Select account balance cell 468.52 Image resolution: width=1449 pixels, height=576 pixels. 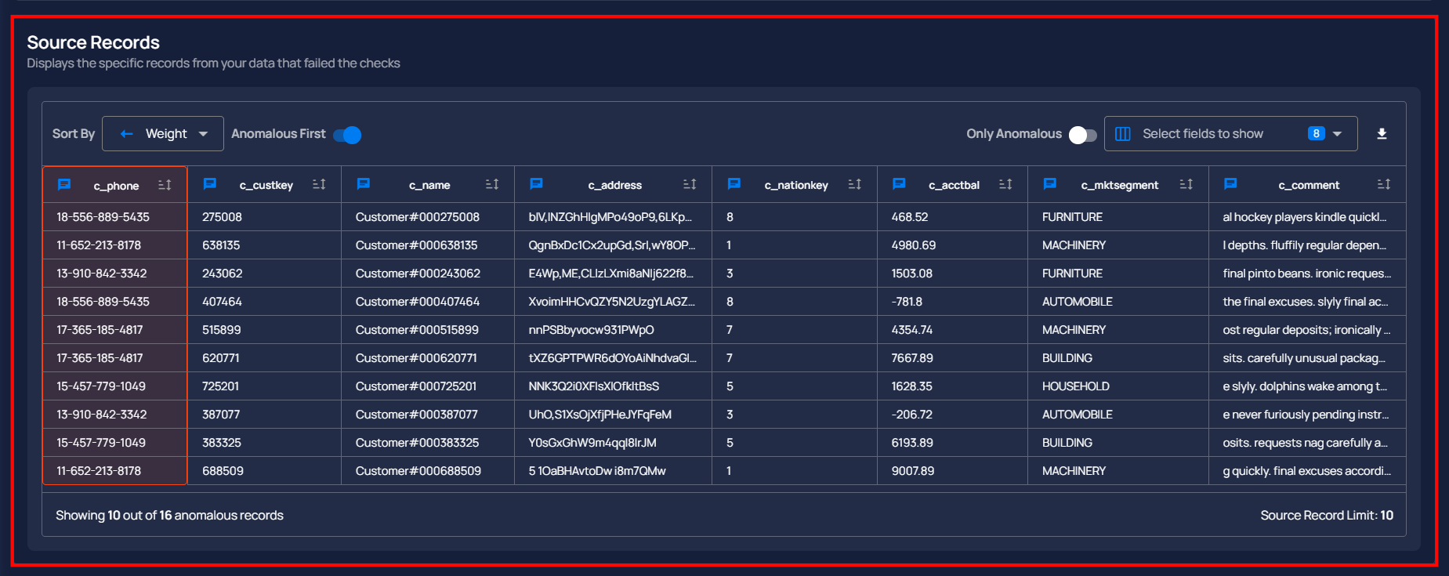click(x=952, y=217)
